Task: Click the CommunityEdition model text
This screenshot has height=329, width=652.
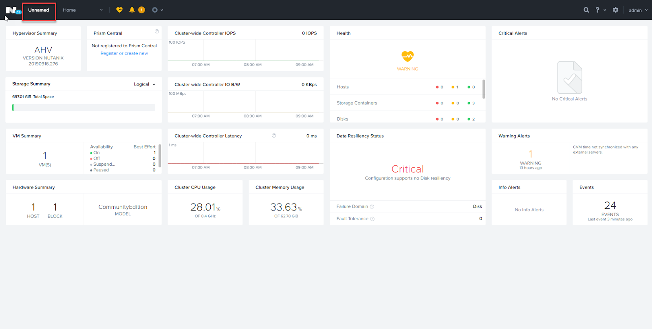Action: 123,207
